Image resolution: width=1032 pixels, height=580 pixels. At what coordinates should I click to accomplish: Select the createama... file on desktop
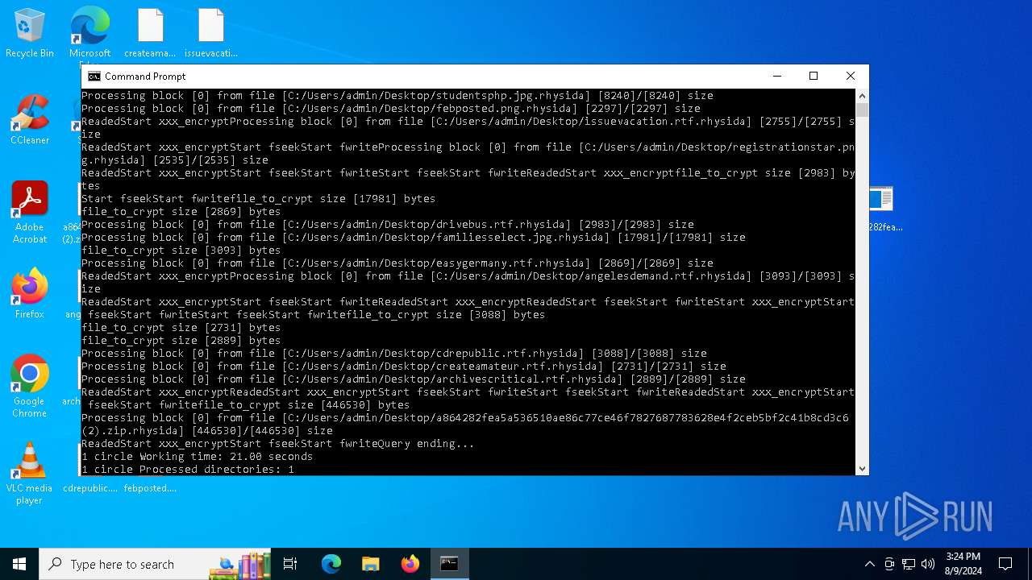pos(150,34)
